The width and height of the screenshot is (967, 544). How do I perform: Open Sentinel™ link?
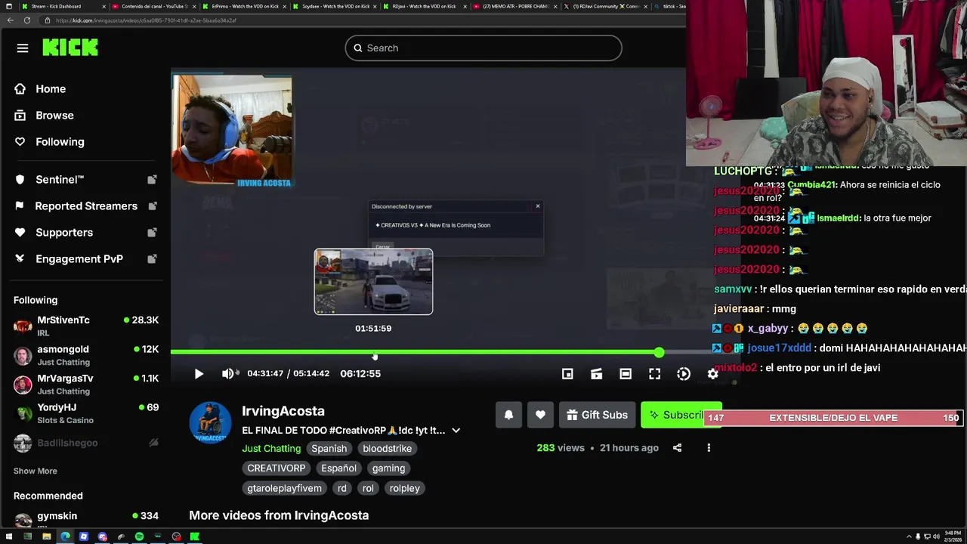pyautogui.click(x=60, y=179)
